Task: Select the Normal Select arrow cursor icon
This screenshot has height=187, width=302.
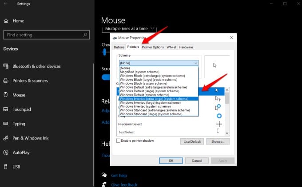Action: [217, 90]
